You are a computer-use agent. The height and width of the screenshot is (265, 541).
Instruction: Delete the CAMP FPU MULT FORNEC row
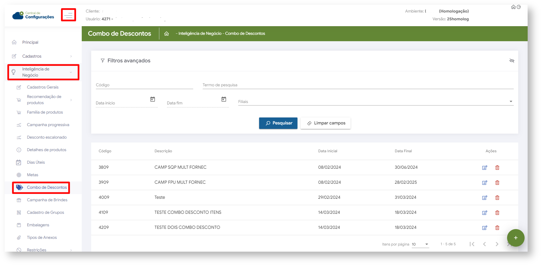click(497, 183)
